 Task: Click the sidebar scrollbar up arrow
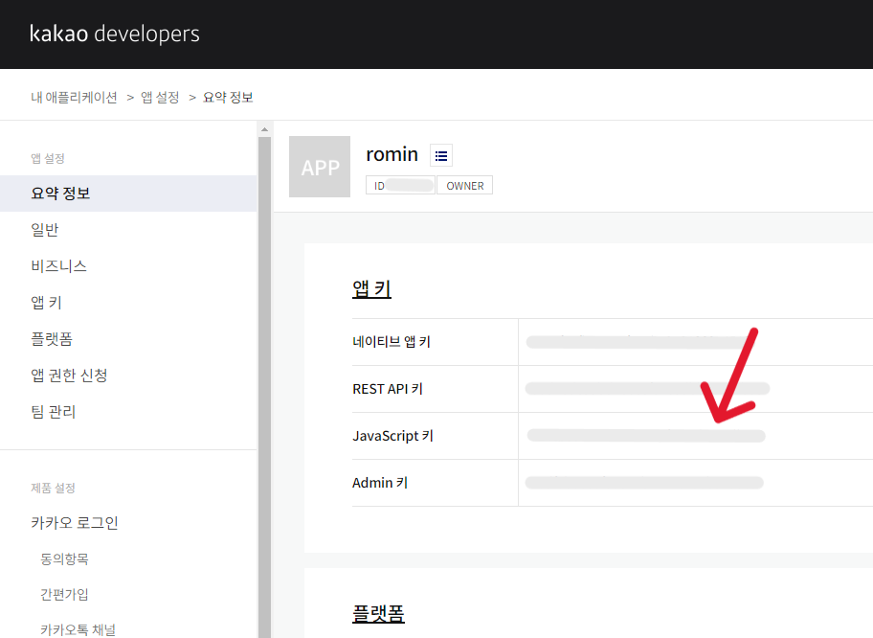pyautogui.click(x=264, y=129)
